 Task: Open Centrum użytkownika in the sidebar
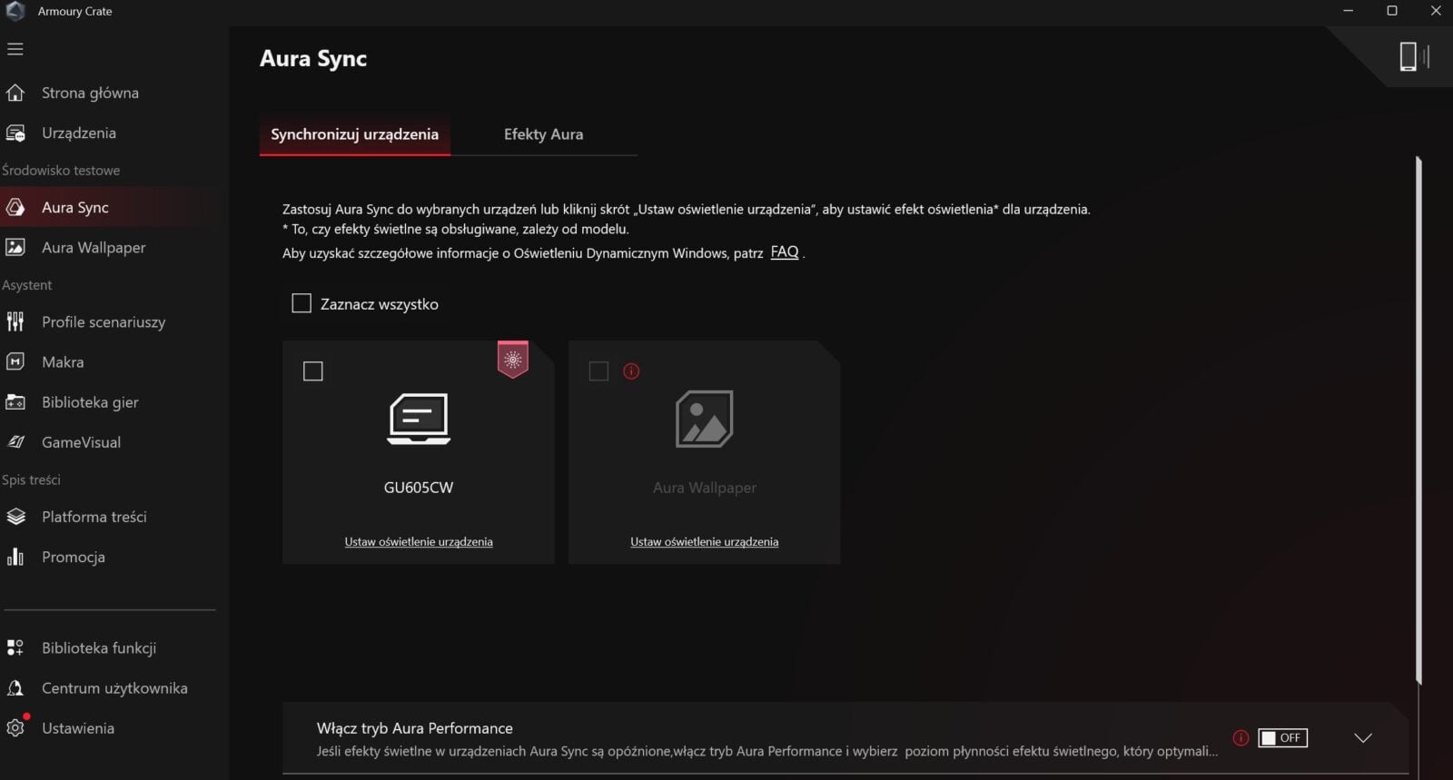pyautogui.click(x=114, y=687)
